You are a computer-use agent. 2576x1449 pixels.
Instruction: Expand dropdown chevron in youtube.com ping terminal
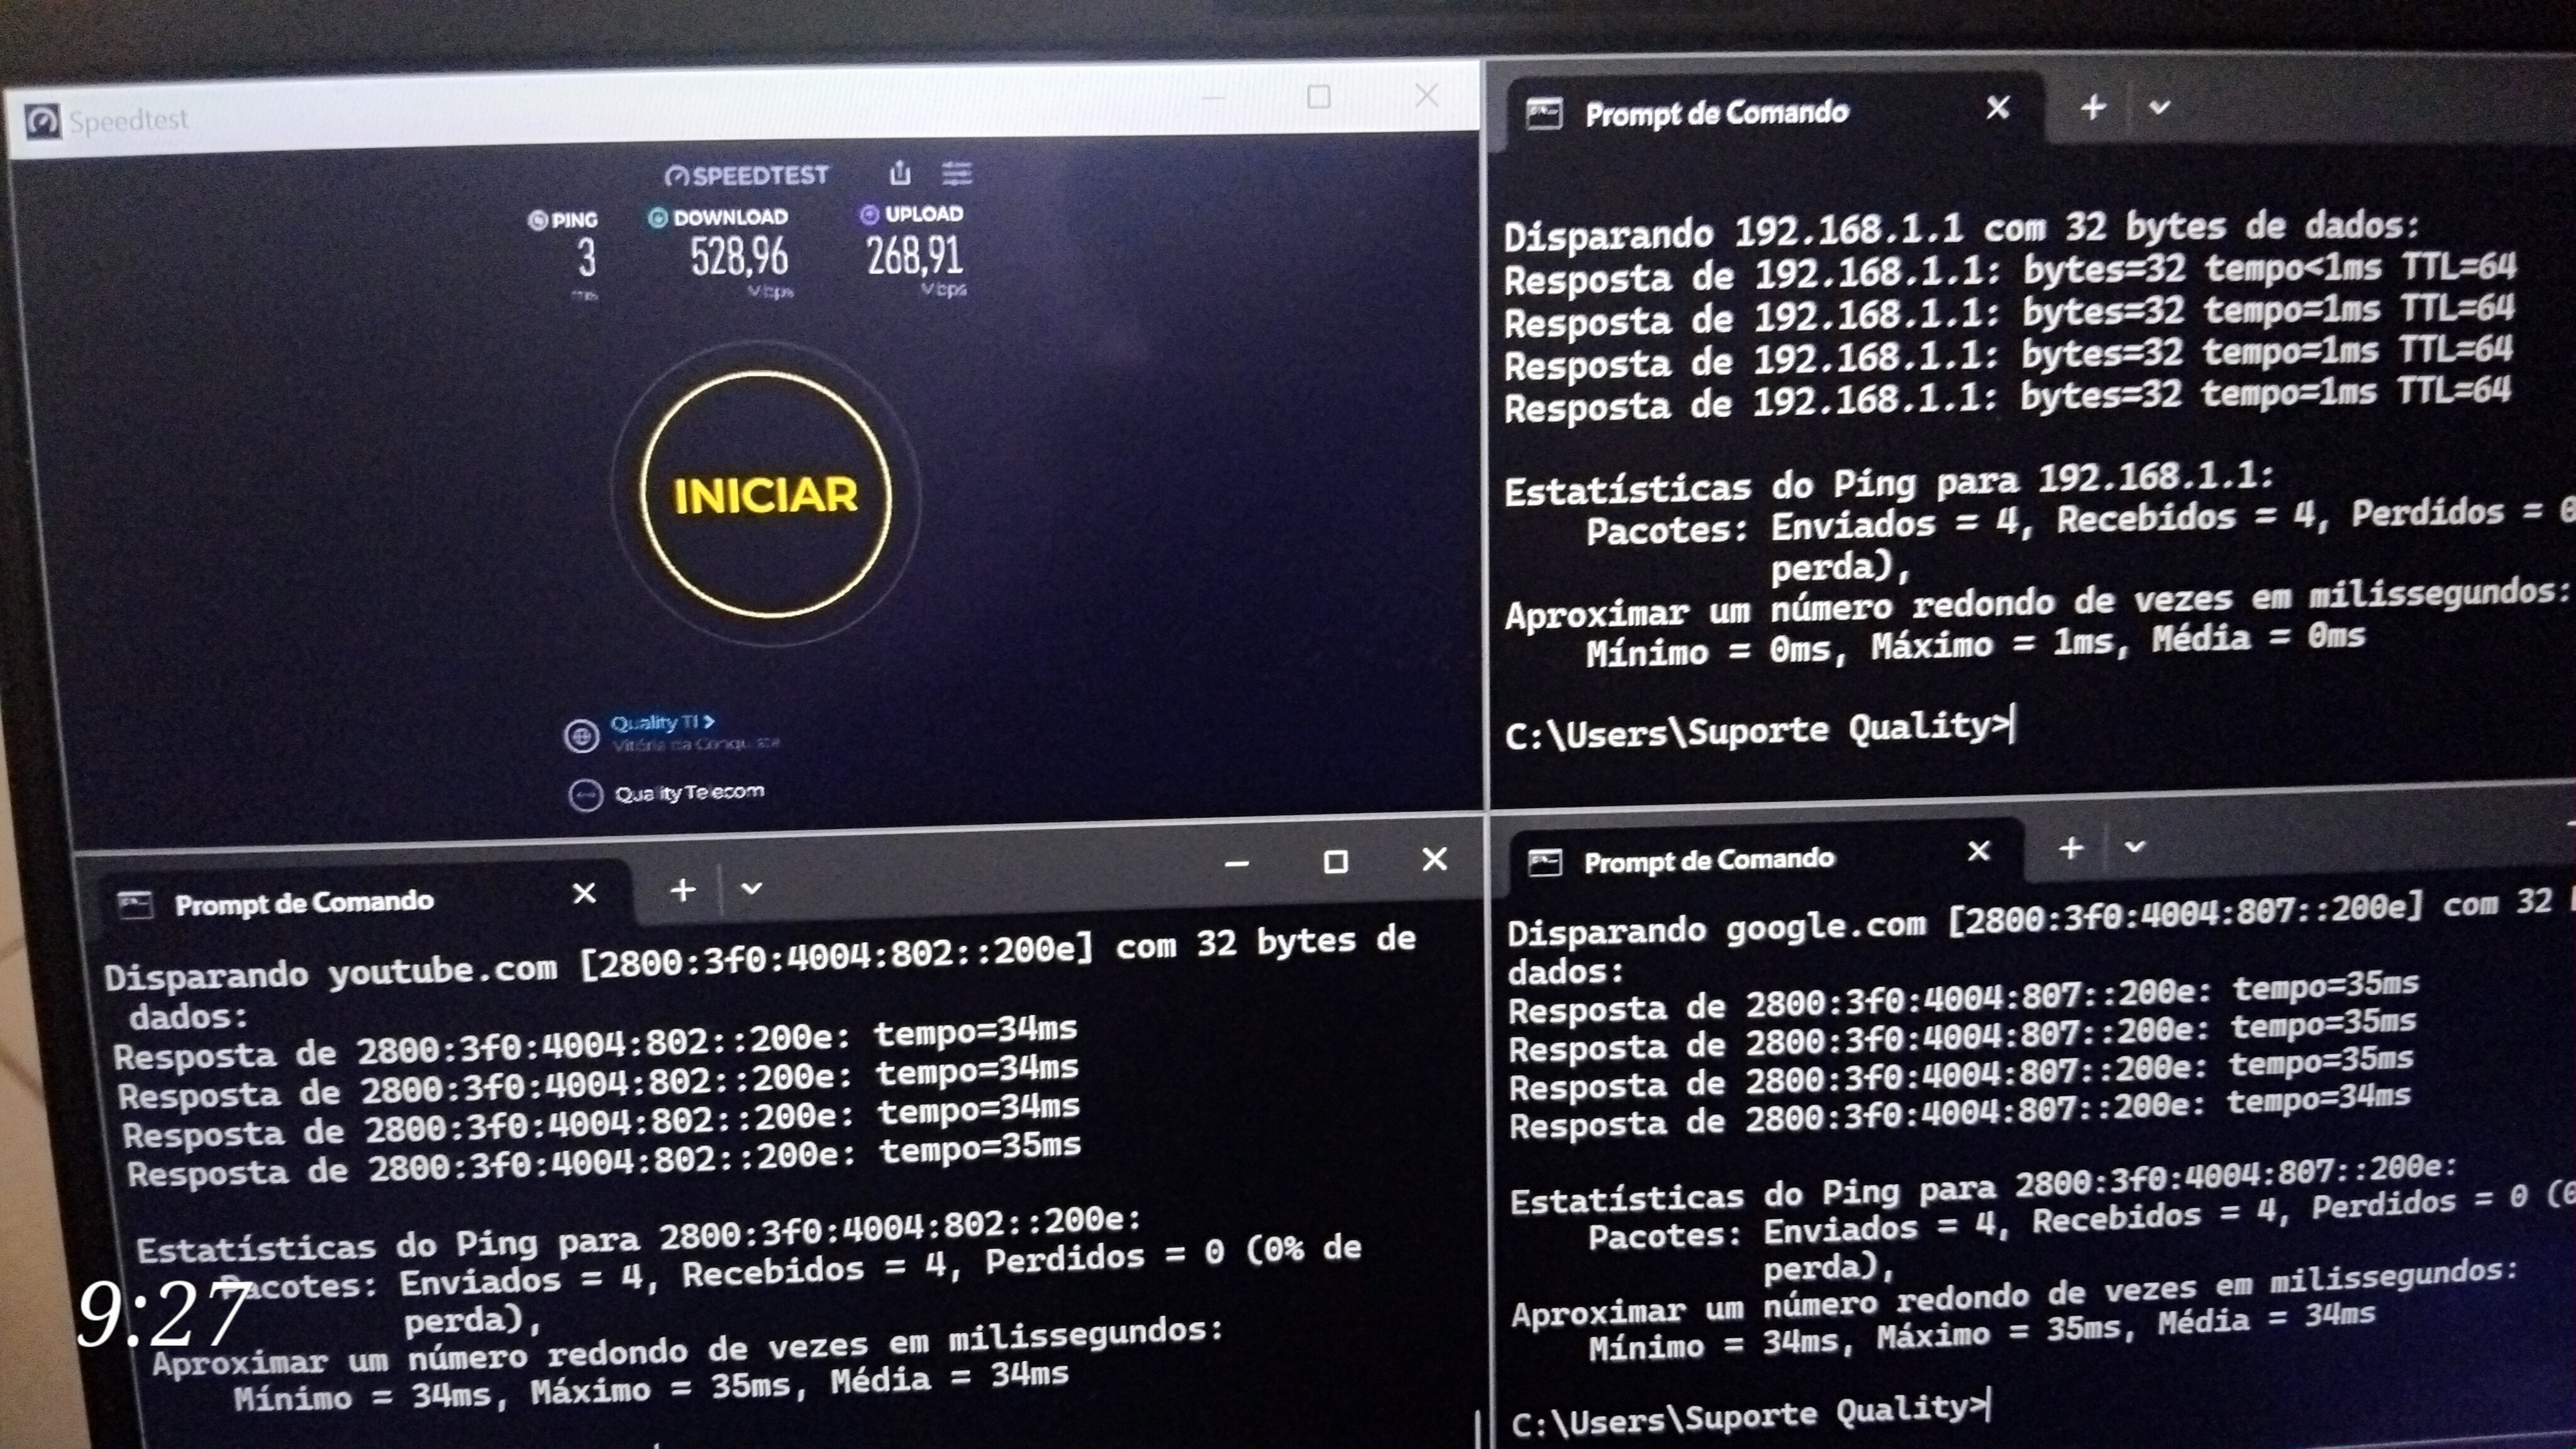(751, 889)
